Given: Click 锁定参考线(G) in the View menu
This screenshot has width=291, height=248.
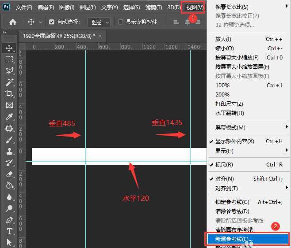Looking at the screenshot, I should tap(232, 202).
